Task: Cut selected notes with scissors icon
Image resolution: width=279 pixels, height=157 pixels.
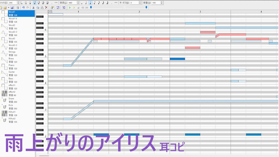Action: click(33, 8)
